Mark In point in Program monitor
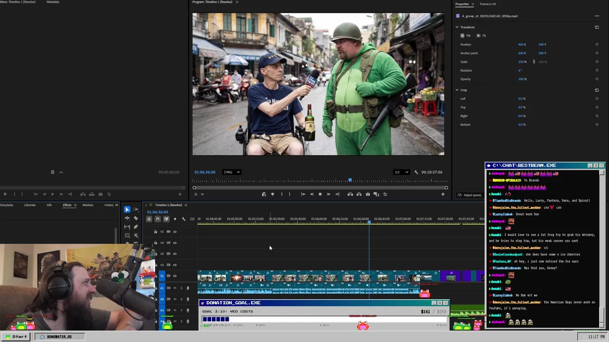This screenshot has height=342, width=609. (x=282, y=194)
